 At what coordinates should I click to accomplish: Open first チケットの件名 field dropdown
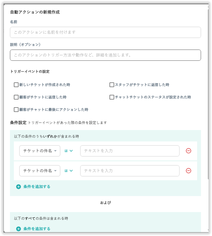[x=40, y=151]
